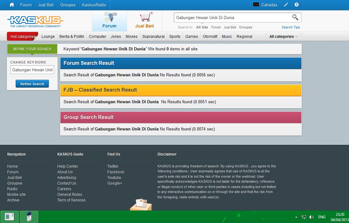This screenshot has height=223, width=349.
Task: Open the Facebook footer link
Action: pos(116,172)
